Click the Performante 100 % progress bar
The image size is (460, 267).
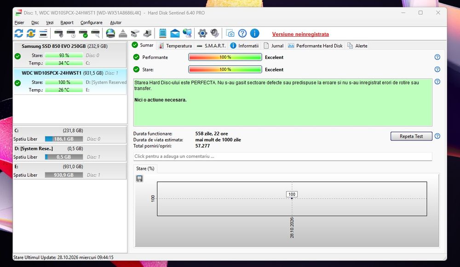coord(225,57)
